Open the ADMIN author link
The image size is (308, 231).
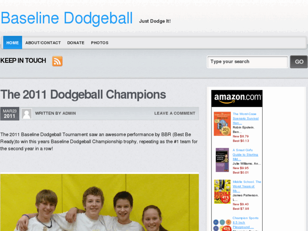(x=69, y=113)
